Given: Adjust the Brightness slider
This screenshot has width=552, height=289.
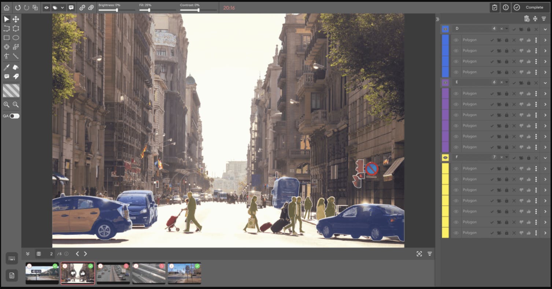Looking at the screenshot, I should (116, 10).
